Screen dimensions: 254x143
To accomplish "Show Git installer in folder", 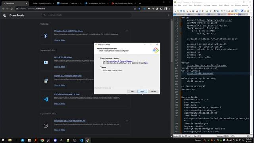I will point(60,67).
